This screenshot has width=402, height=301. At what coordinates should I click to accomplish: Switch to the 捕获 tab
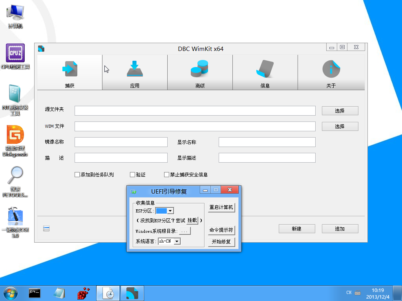point(70,72)
